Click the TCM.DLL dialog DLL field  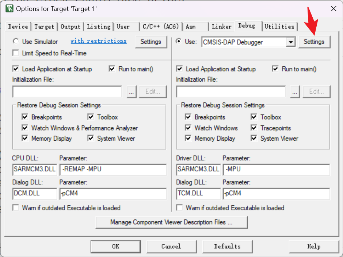pos(198,194)
